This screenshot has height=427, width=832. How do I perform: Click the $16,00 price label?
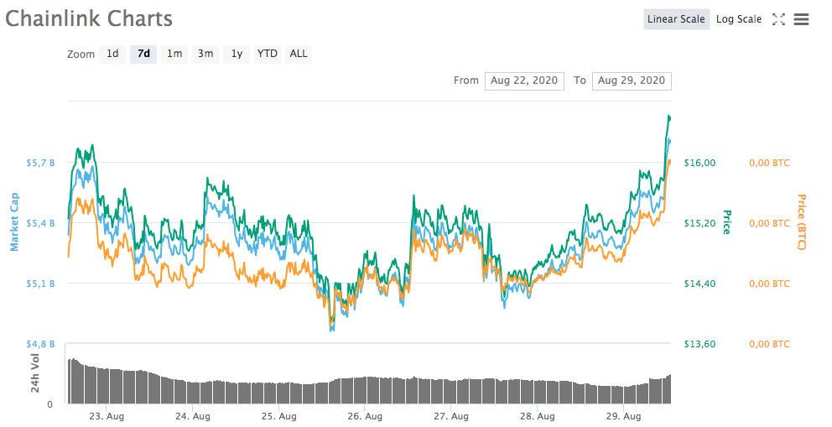pos(699,163)
